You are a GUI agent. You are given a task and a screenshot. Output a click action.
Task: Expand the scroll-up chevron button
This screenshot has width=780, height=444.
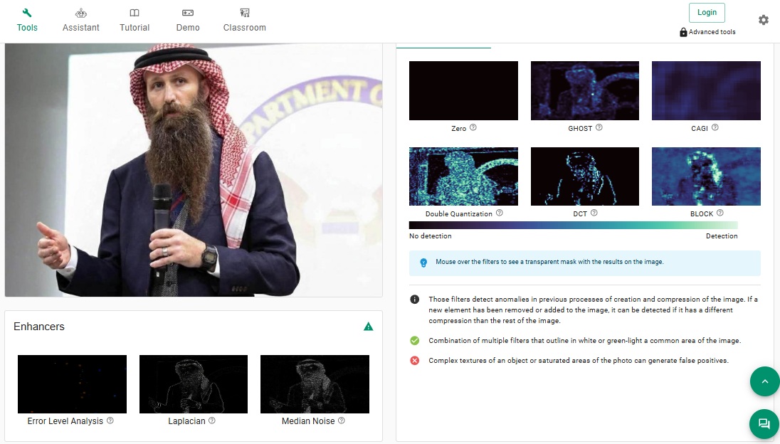click(764, 381)
